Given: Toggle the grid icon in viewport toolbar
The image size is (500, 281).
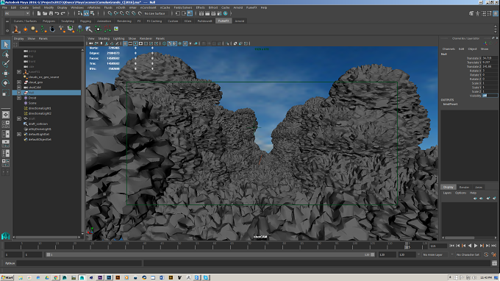Looking at the screenshot, I should (125, 43).
